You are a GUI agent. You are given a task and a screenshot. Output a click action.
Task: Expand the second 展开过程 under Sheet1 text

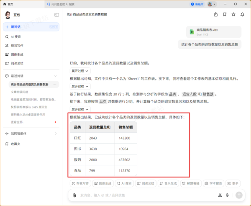[80, 87]
